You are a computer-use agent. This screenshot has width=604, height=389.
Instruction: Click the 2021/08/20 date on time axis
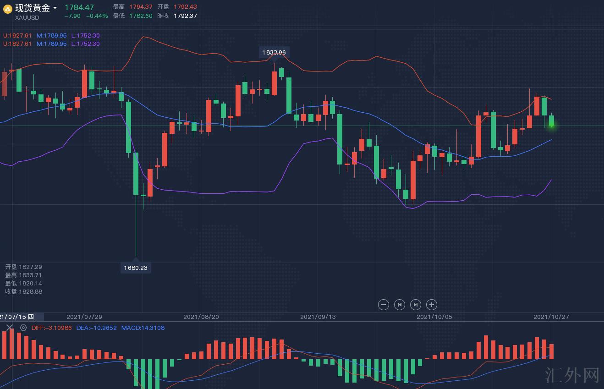point(201,317)
